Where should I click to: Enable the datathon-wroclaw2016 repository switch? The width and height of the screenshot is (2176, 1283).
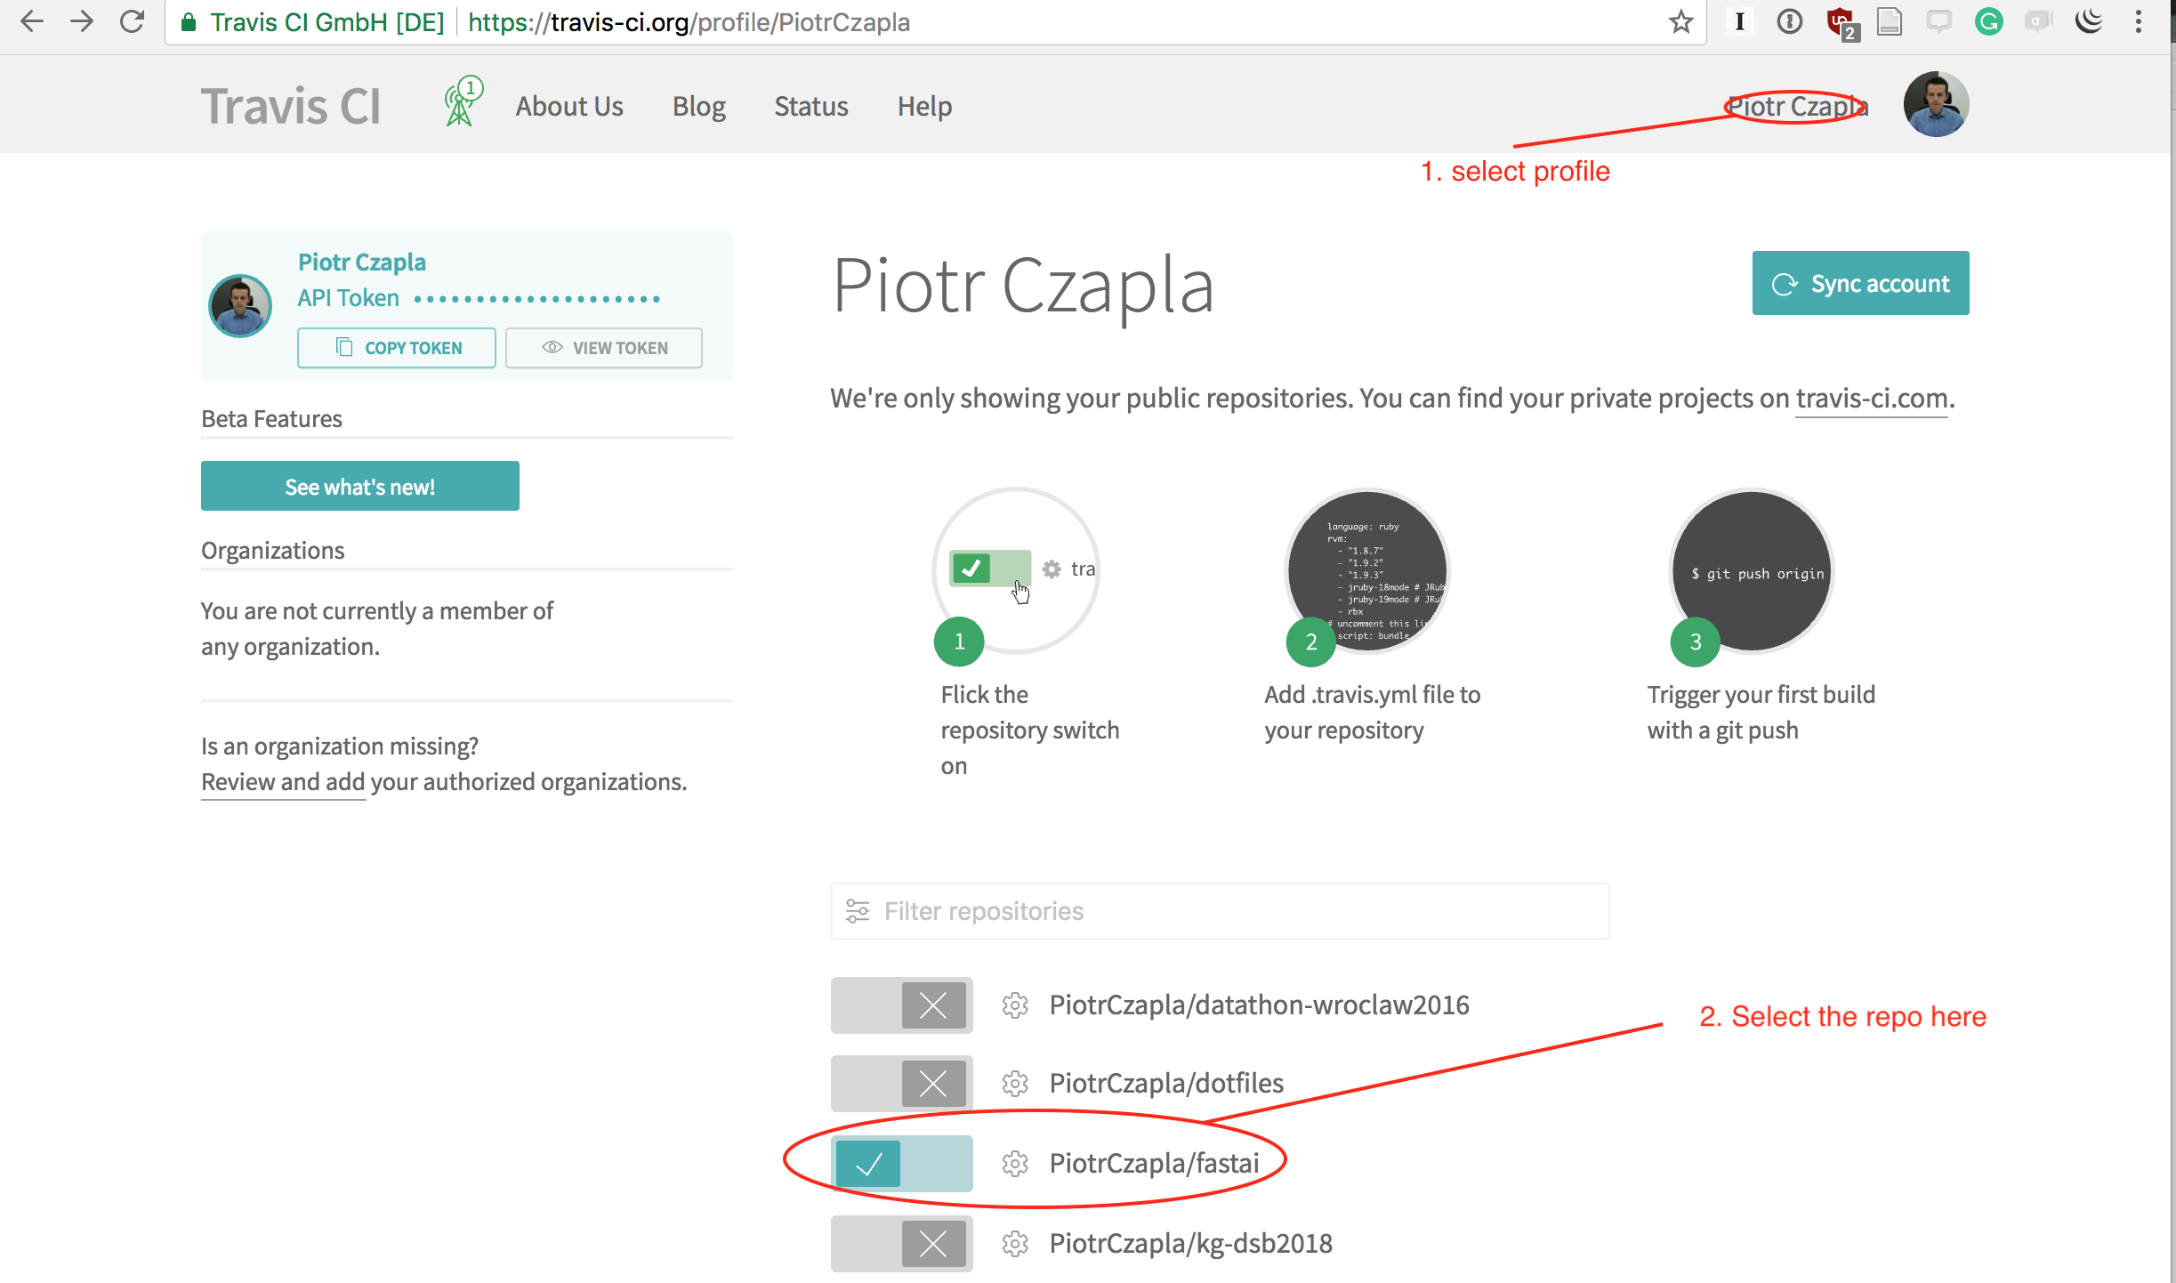tap(902, 1005)
